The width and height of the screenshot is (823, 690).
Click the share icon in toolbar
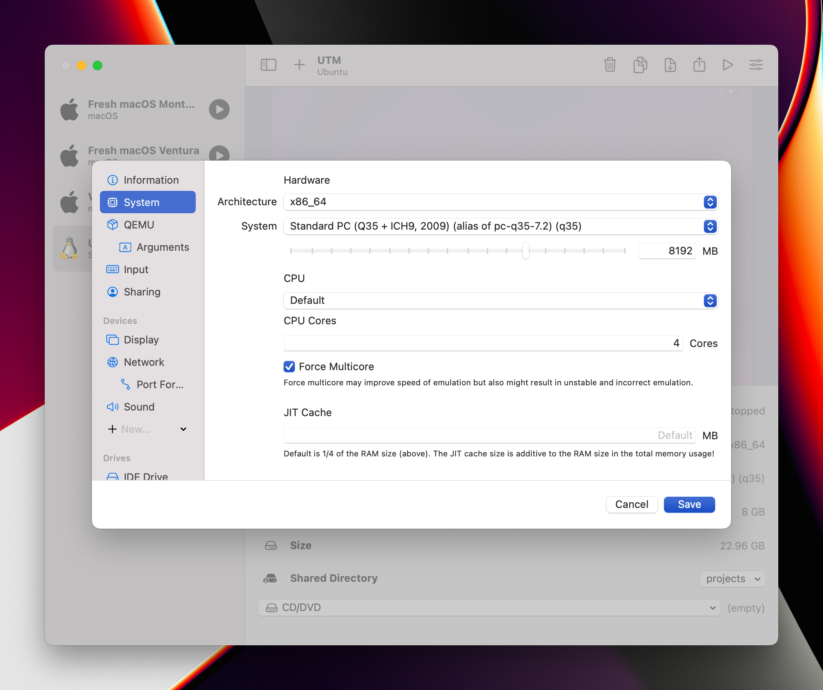[699, 64]
